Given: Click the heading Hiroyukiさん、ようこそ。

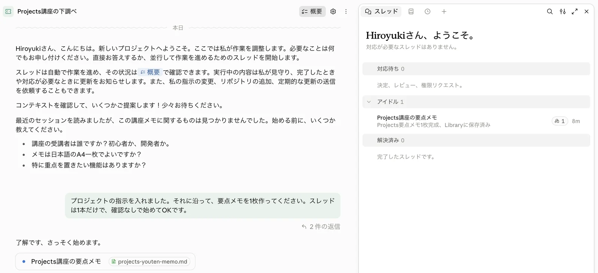Looking at the screenshot, I should tap(421, 36).
